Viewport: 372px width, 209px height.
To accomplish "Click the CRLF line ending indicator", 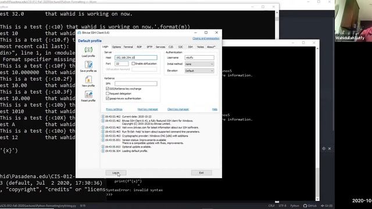I will [271, 206].
